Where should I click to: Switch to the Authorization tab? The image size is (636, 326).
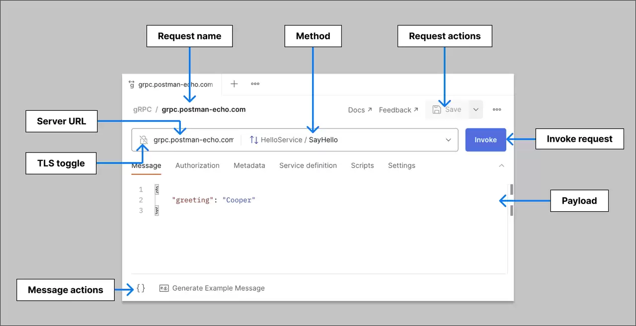coord(197,165)
